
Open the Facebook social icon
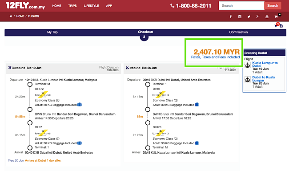tap(231, 16)
